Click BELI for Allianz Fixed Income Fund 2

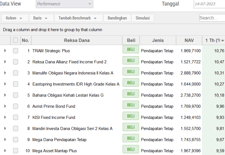coord(131,60)
